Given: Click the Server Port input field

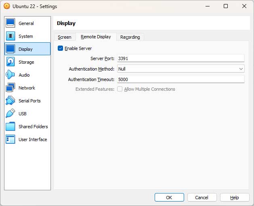Looking at the screenshot, I should pos(181,58).
